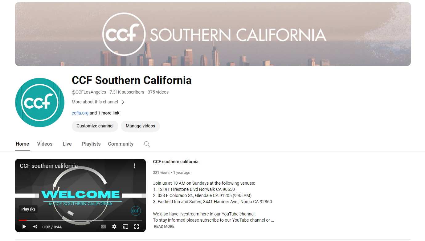Click the CCF watermark logo in the video
425x241 pixels.
[136, 211]
